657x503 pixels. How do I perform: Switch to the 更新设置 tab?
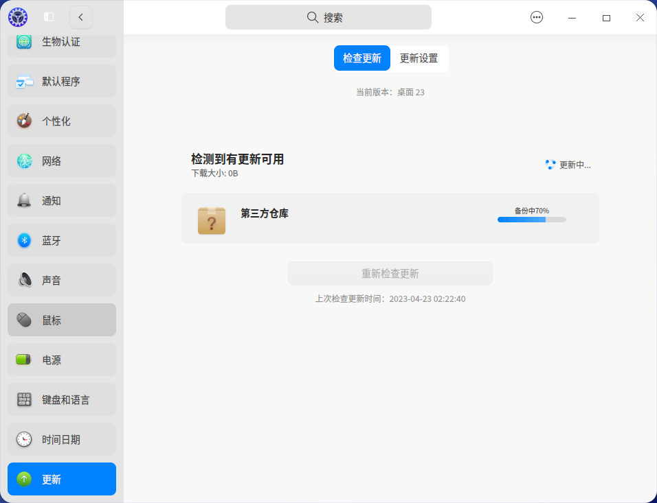coord(419,58)
